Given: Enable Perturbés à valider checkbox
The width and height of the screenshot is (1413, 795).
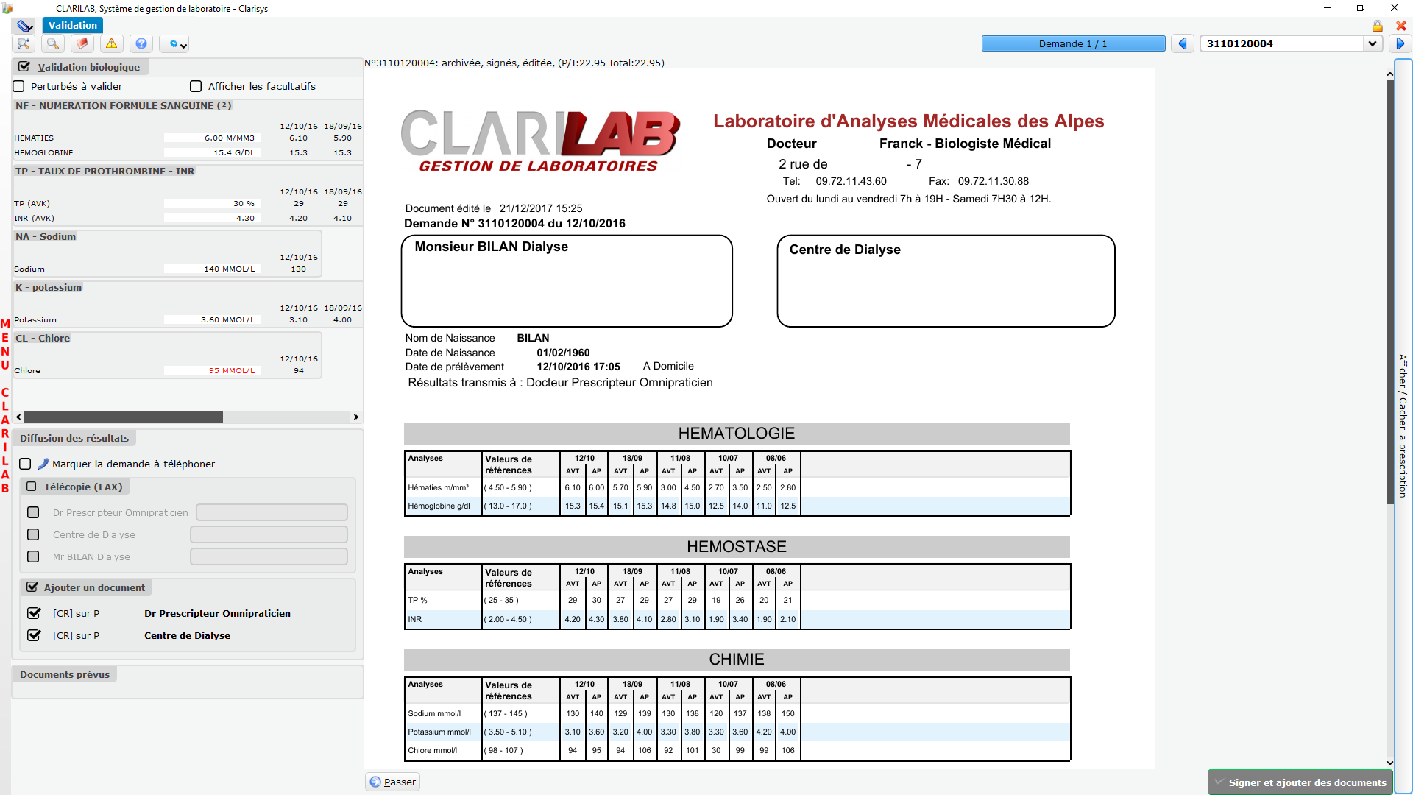Looking at the screenshot, I should pos(19,86).
